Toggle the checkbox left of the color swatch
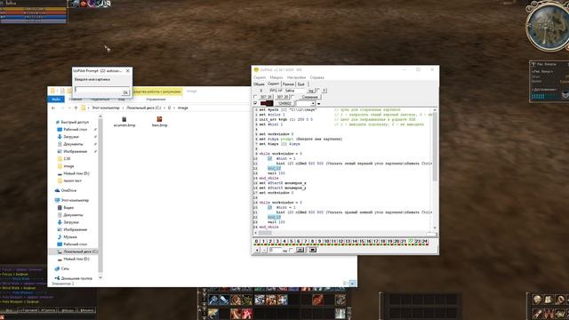 coord(255,103)
